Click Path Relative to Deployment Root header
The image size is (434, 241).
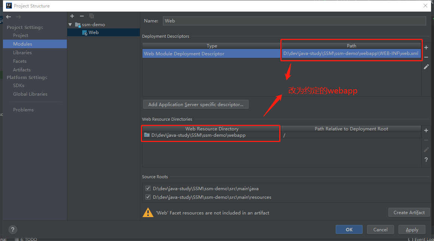pos(351,129)
